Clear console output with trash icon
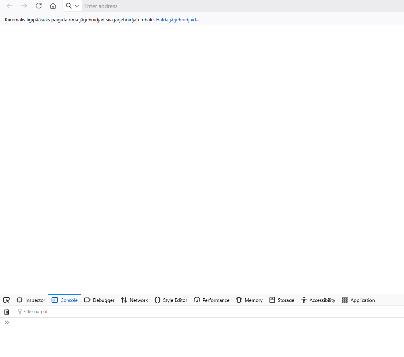Screen dimensions: 404x357 coord(6,312)
